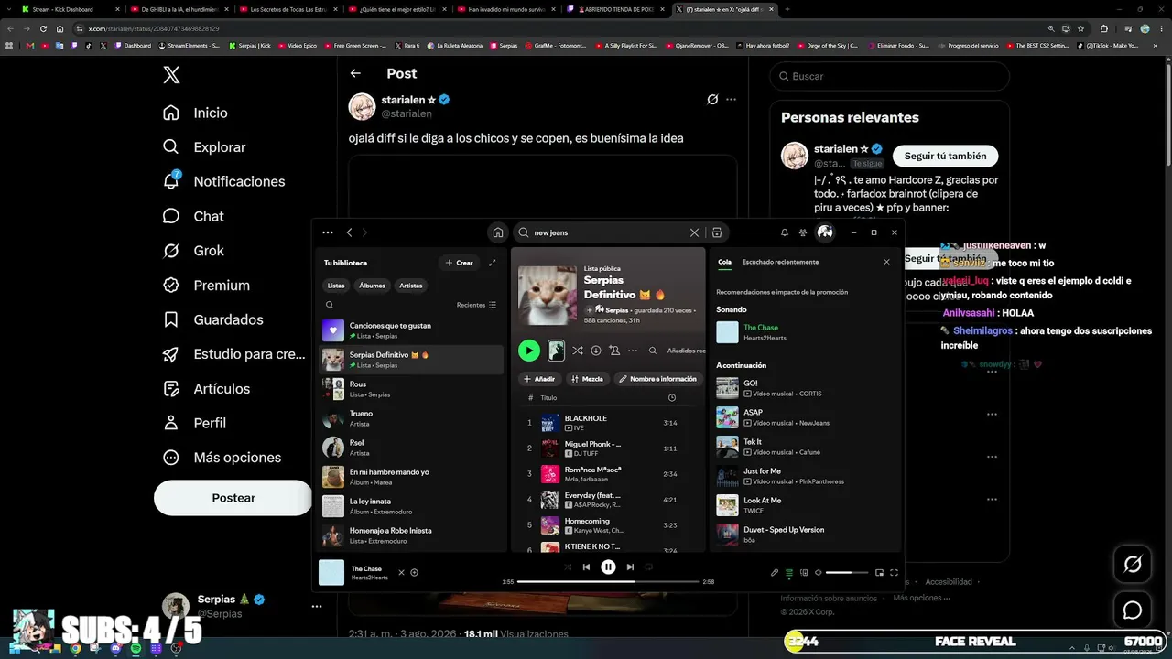The image size is (1172, 659).
Task: Close the Spotify queue panel
Action: pyautogui.click(x=886, y=262)
